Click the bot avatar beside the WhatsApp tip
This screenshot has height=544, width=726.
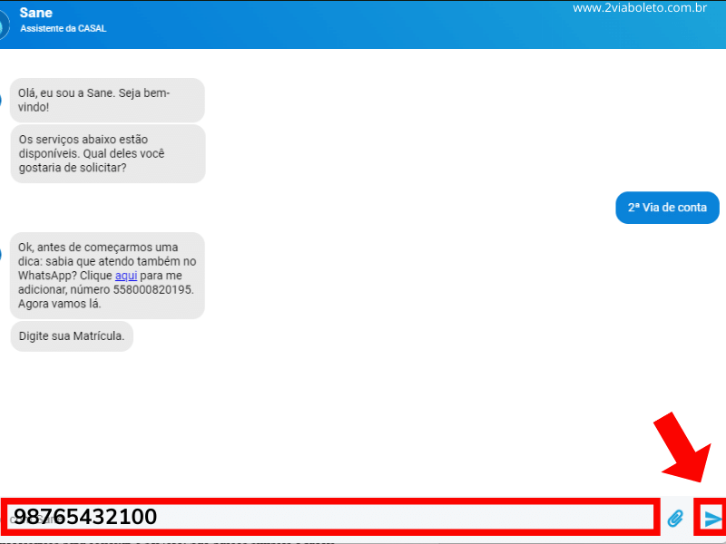(x=4, y=254)
